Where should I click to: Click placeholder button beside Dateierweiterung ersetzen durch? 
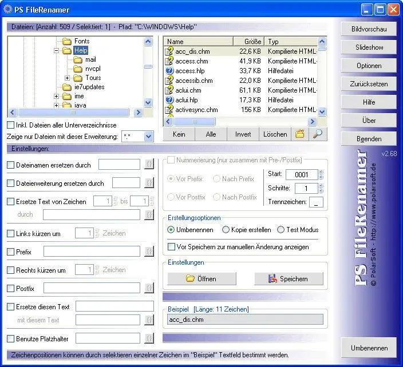point(149,183)
